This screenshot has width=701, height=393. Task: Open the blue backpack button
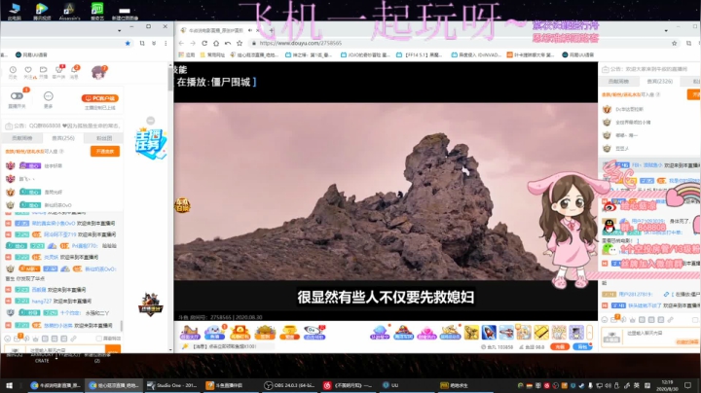click(x=582, y=346)
